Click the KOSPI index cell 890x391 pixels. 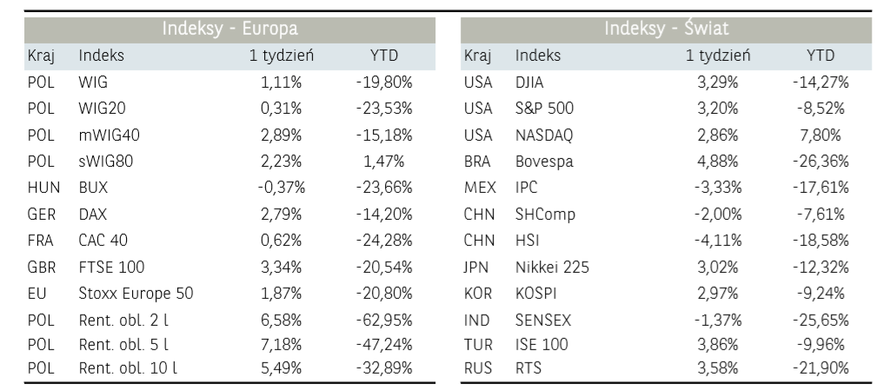(x=536, y=293)
